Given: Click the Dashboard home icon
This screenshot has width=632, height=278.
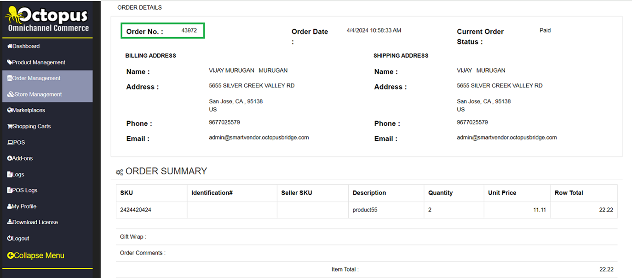Looking at the screenshot, I should 10,46.
